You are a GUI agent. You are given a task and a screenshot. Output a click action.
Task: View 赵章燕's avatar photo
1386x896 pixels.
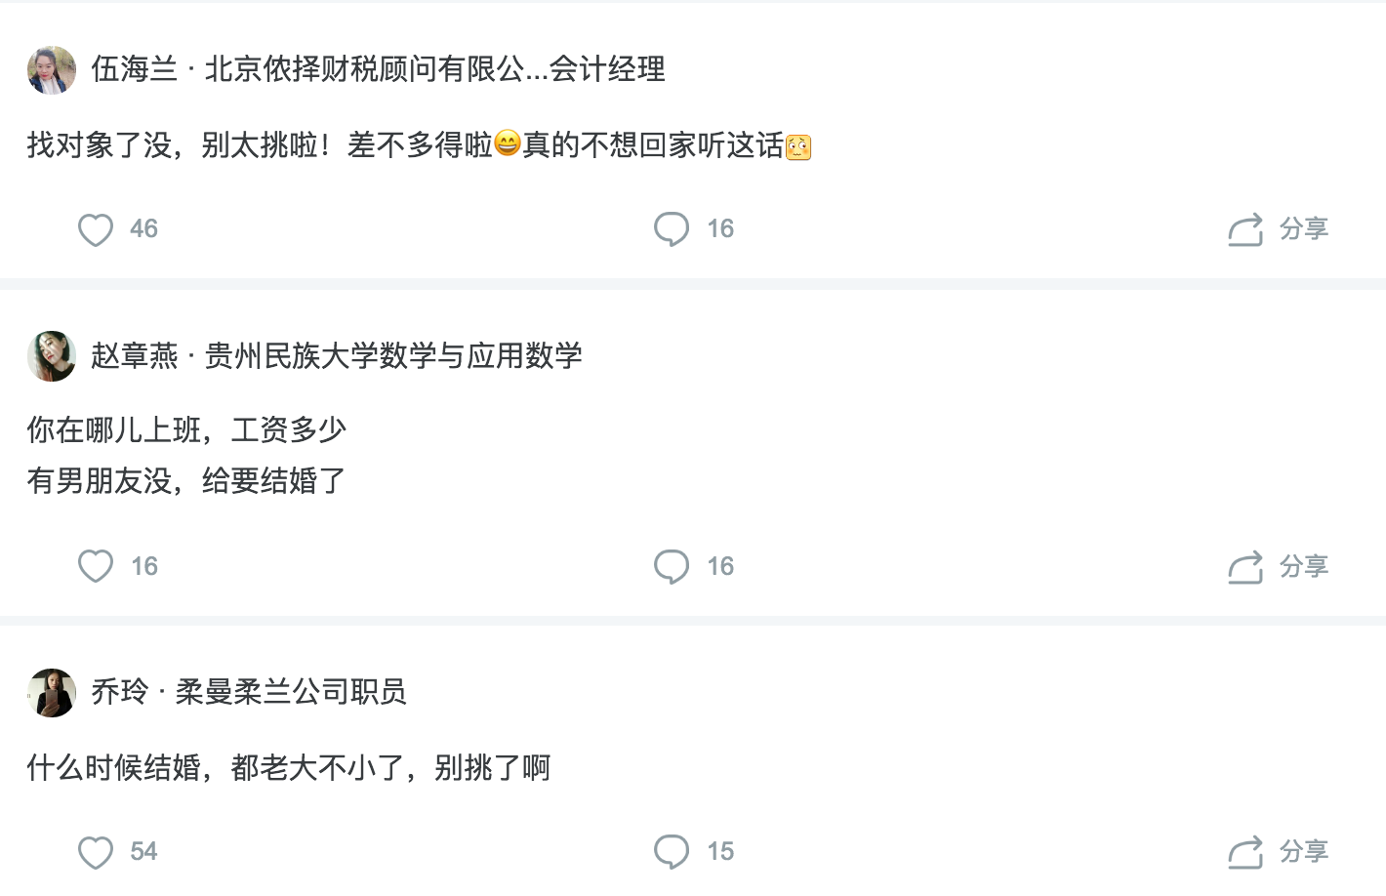(52, 356)
